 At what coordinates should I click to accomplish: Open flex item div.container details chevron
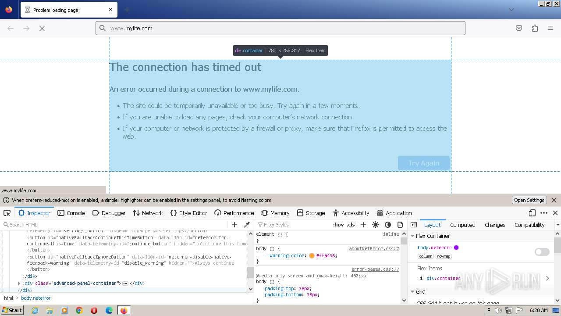tap(547, 278)
